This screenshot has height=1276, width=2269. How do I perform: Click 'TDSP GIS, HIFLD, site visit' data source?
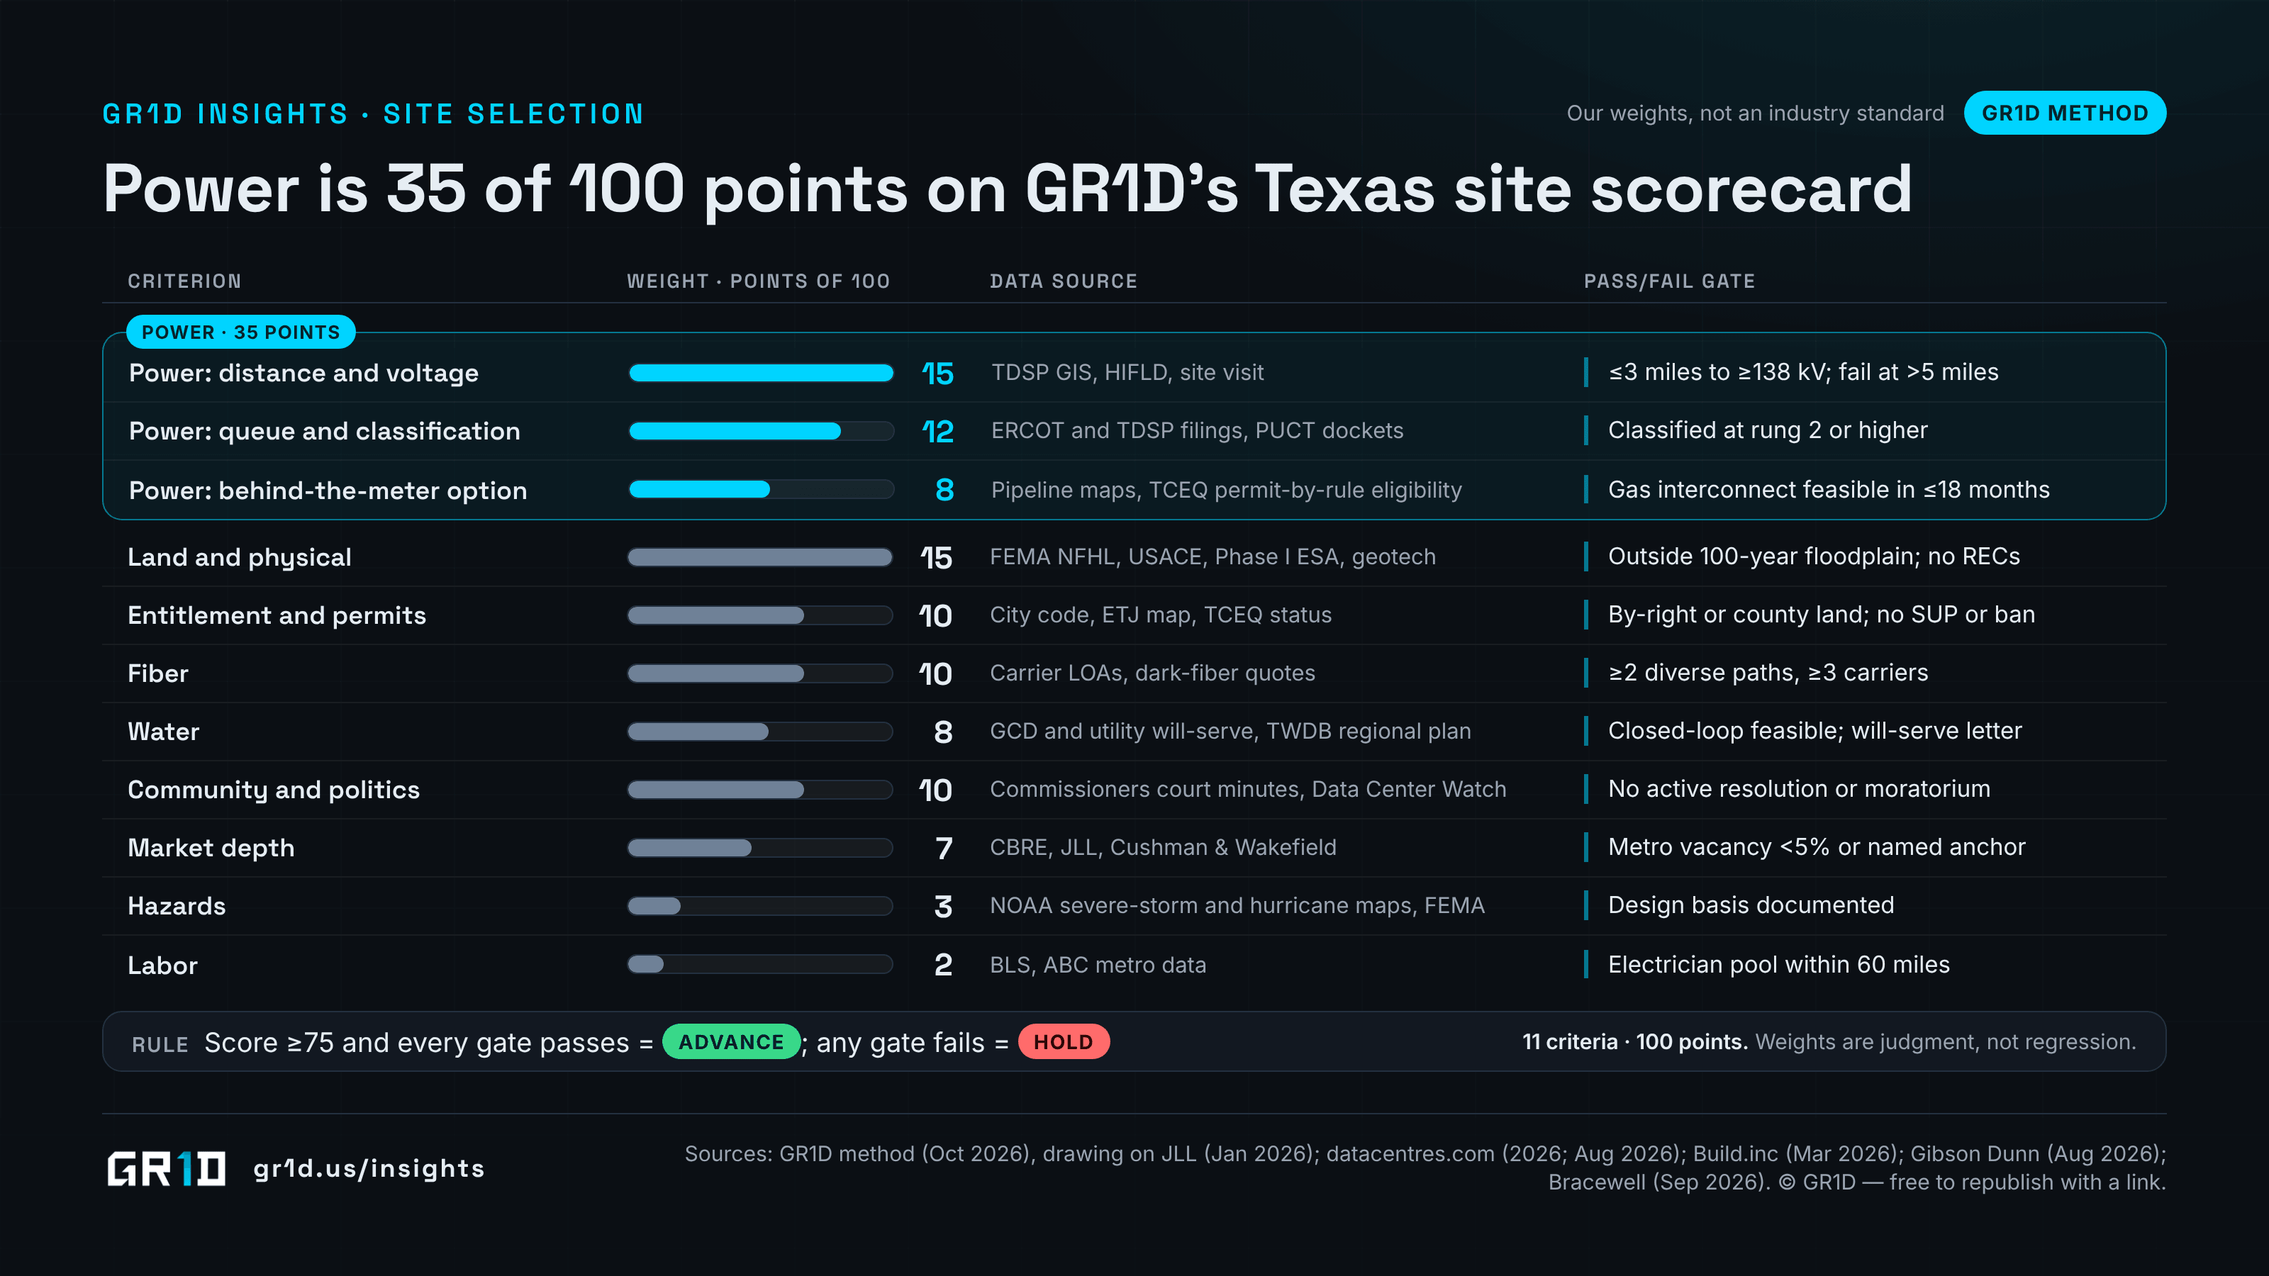click(1127, 372)
